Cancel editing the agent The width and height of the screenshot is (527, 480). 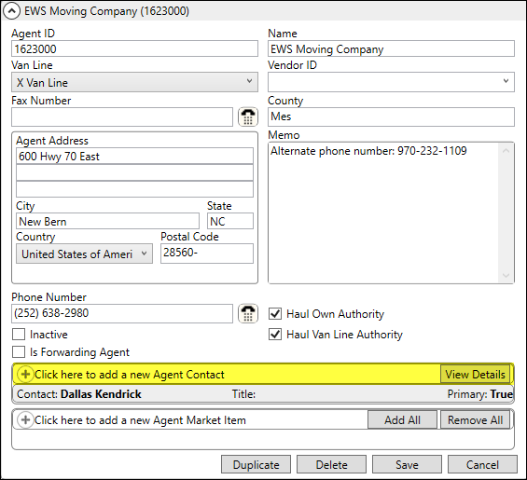(x=482, y=464)
